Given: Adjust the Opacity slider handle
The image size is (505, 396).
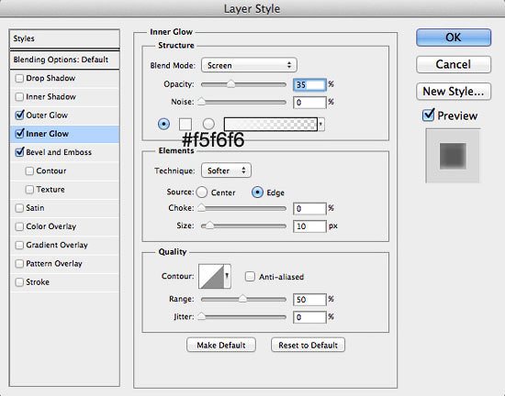Looking at the screenshot, I should [230, 84].
